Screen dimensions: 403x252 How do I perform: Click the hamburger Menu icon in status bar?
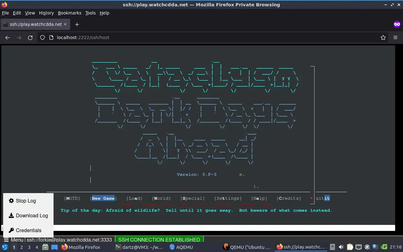[6, 240]
